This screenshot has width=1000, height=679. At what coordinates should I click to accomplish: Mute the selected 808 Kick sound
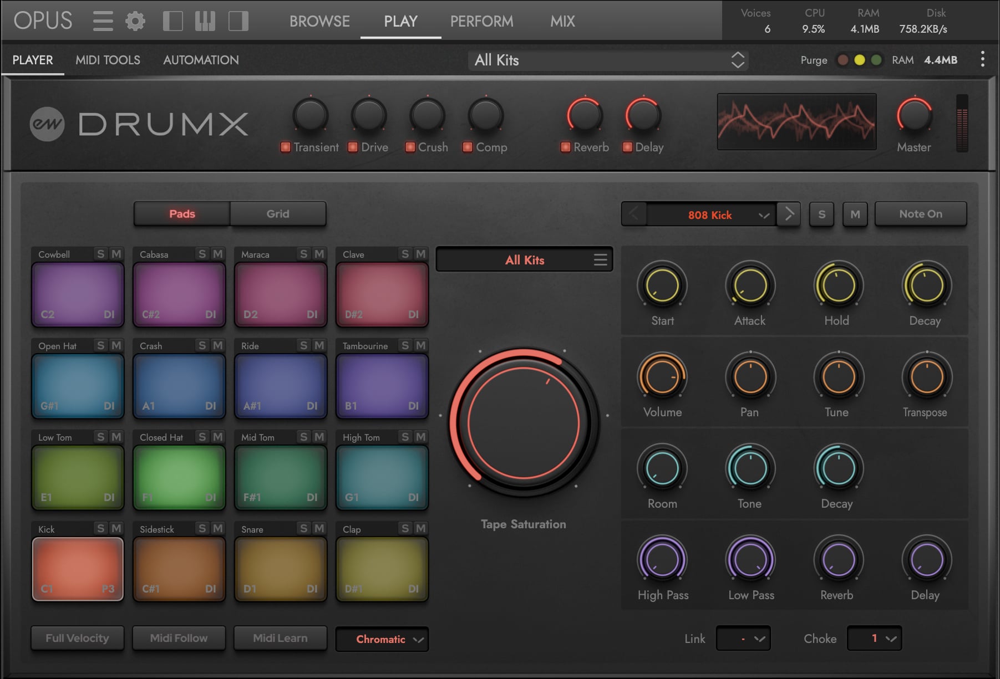[855, 214]
